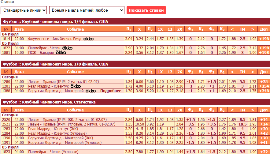Viewport: 270px width, 154px height.
Task: Open +22 extra bets for Палмейрас - Челси (Угловые)
Action: pos(264,152)
